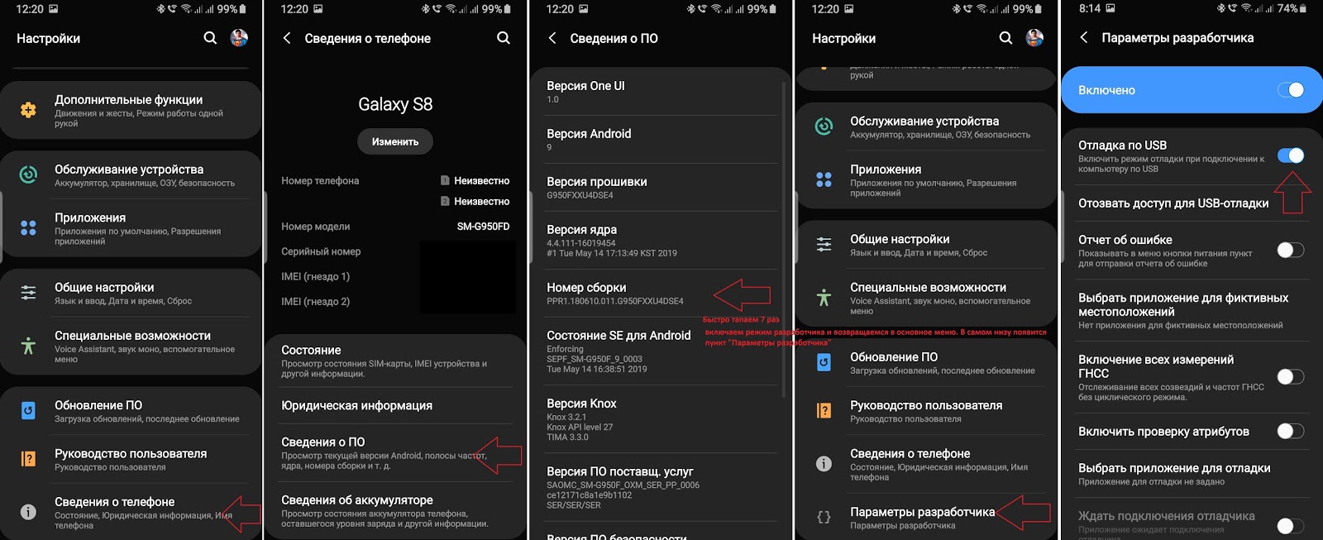Go back from Параметры разработчика screen
This screenshot has height=540, width=1323.
pyautogui.click(x=1084, y=37)
